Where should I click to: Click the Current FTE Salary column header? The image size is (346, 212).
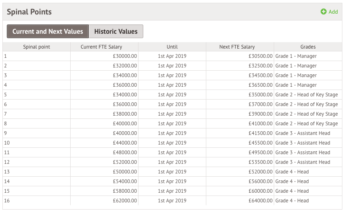(x=101, y=47)
